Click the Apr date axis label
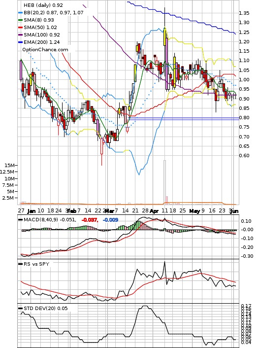Screen dimensions: 259x348 pyautogui.click(x=154, y=211)
